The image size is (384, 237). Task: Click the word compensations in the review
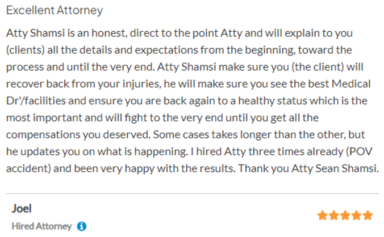click(43, 135)
